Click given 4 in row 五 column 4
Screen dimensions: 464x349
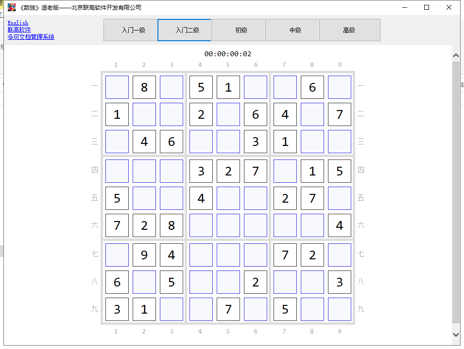tap(201, 198)
